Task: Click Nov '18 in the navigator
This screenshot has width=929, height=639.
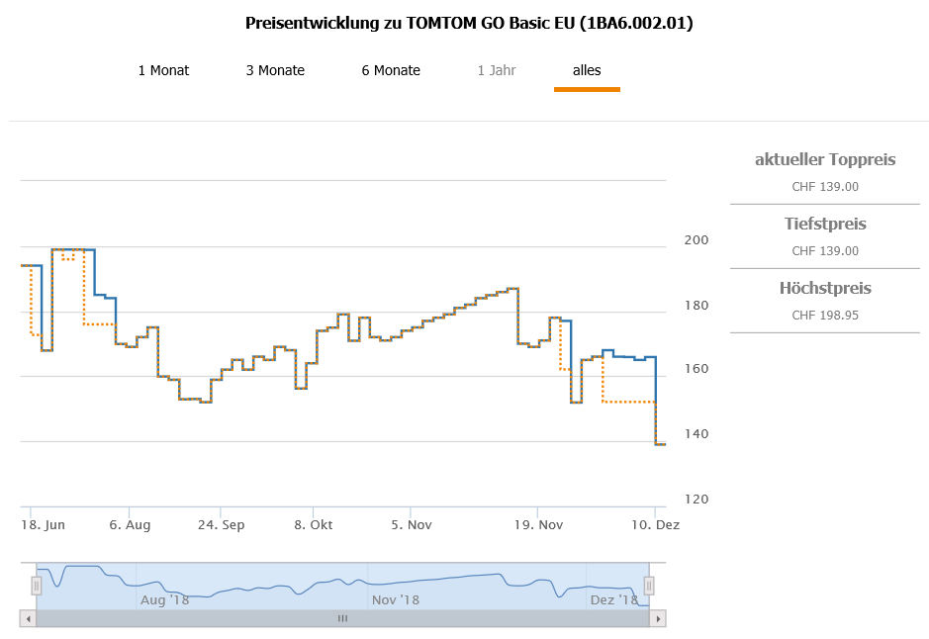Action: 396,599
